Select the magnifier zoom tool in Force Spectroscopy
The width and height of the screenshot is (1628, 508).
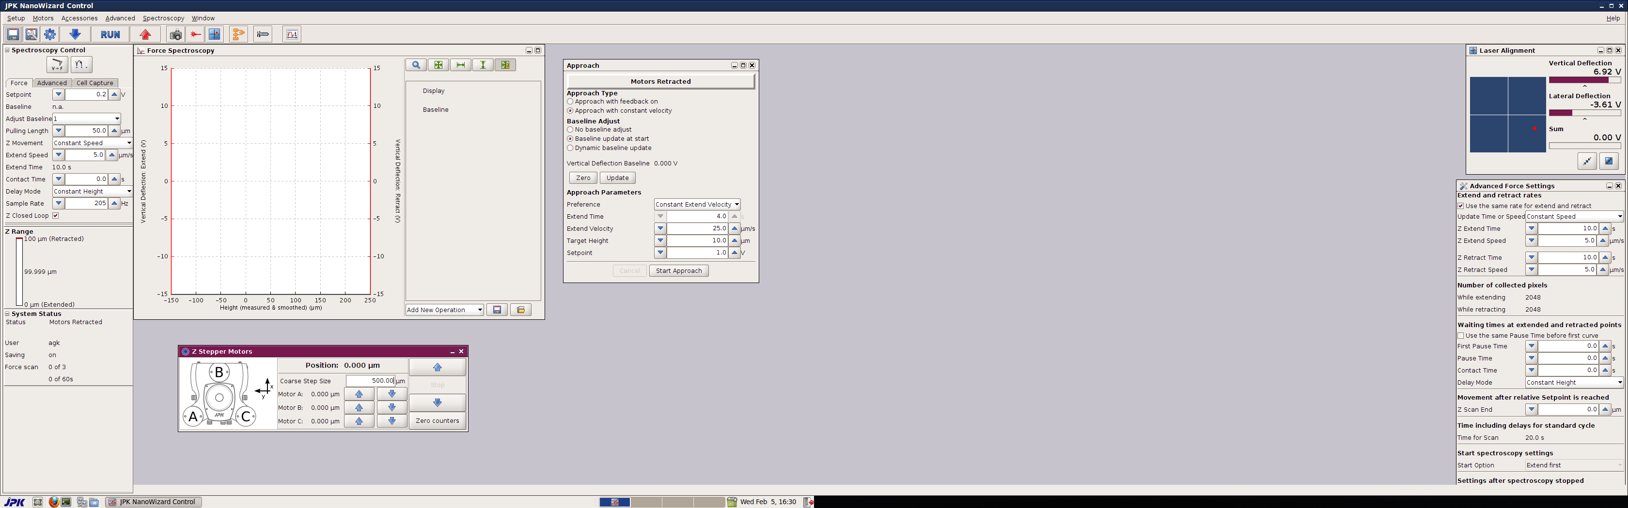coord(416,65)
